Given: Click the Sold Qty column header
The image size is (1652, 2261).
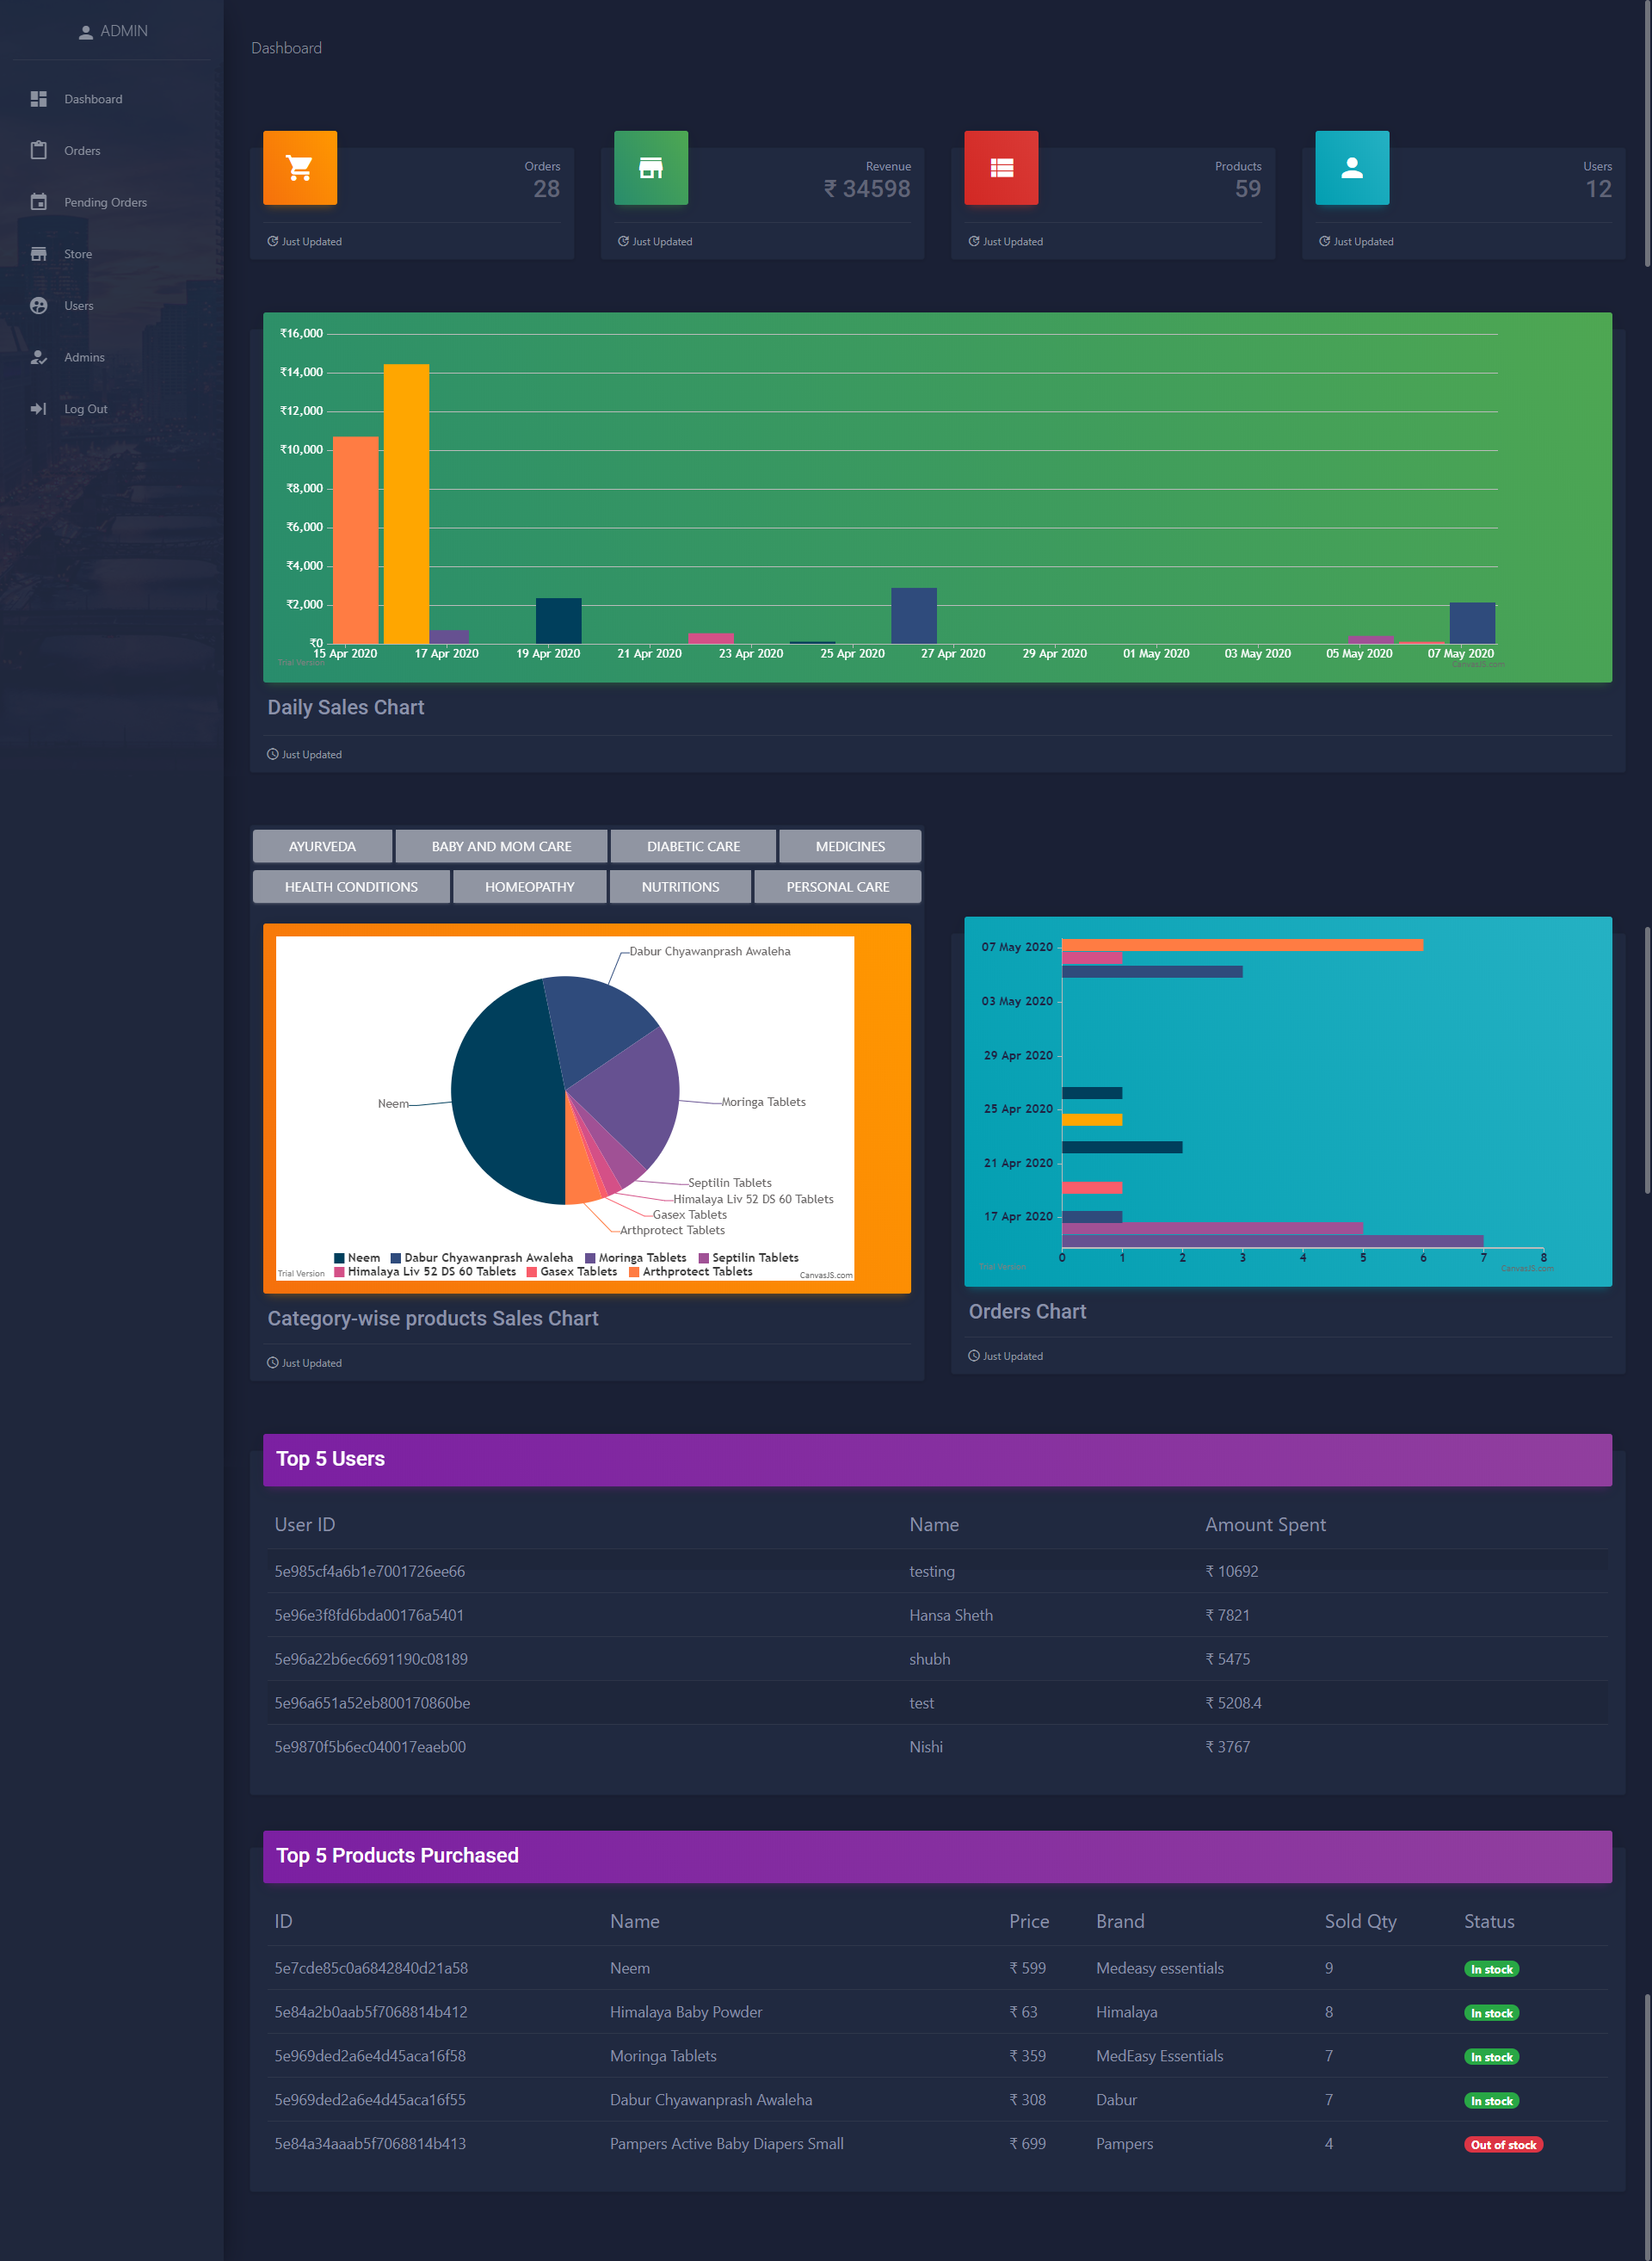Looking at the screenshot, I should coord(1360,1922).
